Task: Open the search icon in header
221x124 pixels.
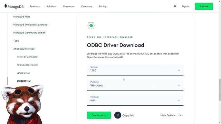Action: (175, 6)
